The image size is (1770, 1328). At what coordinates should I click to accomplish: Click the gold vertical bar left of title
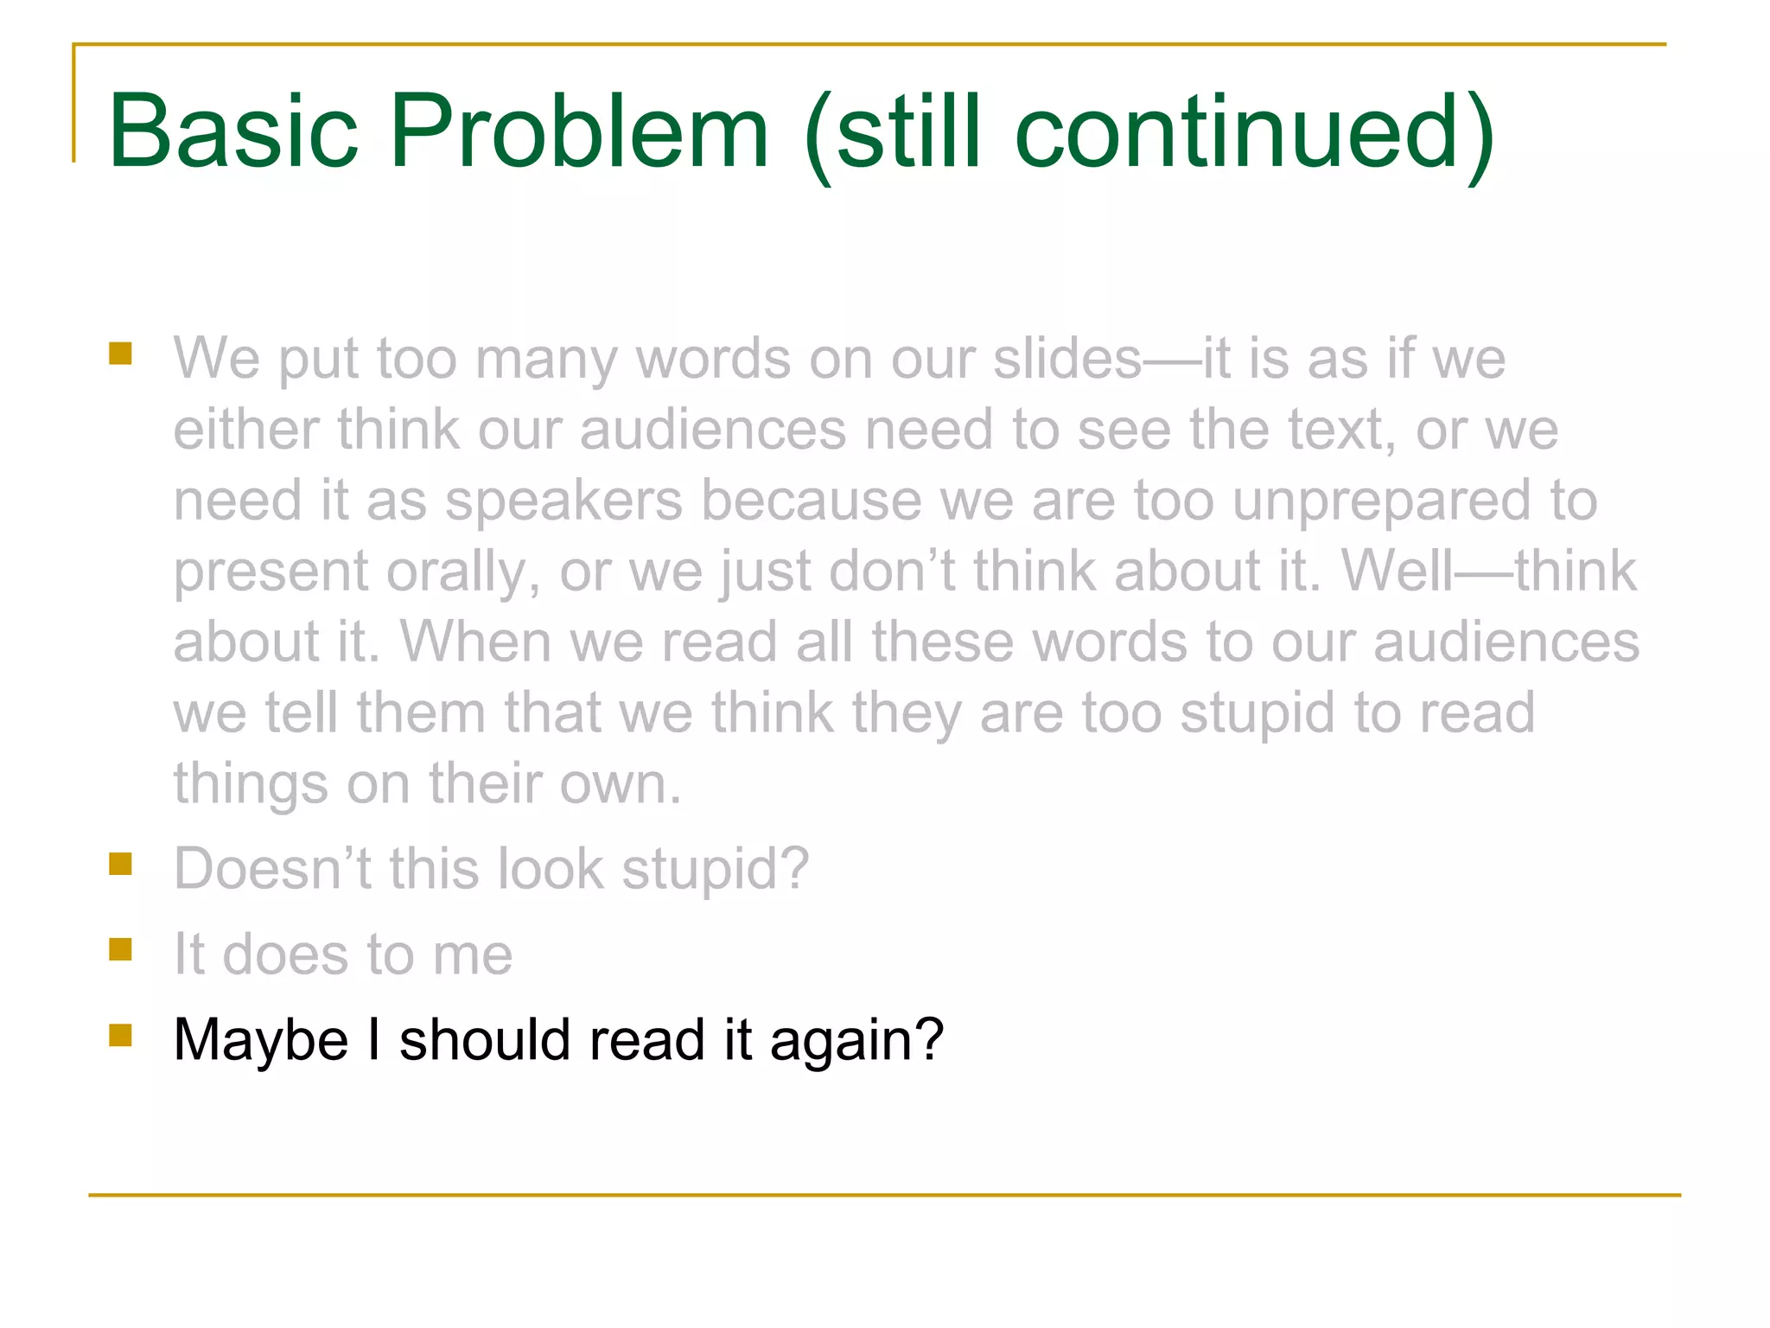(x=73, y=104)
